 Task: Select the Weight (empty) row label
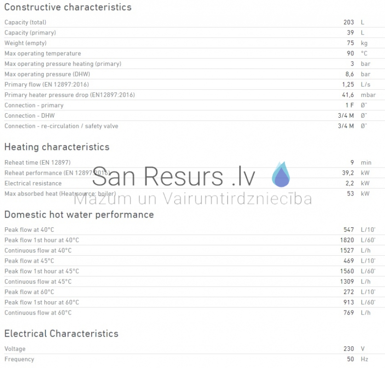pyautogui.click(x=26, y=43)
